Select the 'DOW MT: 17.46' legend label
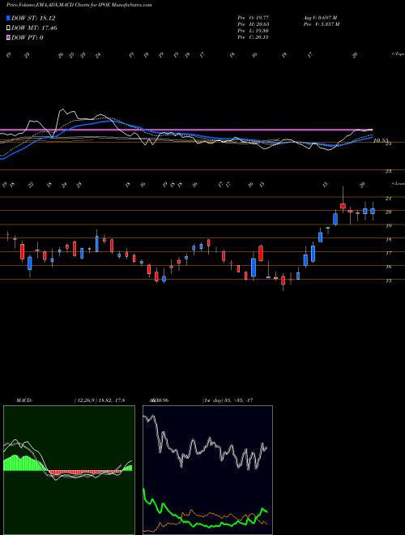Screen dimensions: 405x535 pyautogui.click(x=35, y=28)
